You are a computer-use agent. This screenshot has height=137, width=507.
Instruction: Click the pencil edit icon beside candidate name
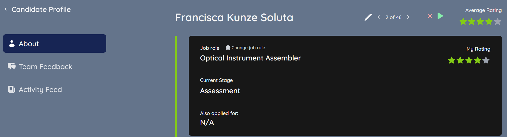click(368, 17)
